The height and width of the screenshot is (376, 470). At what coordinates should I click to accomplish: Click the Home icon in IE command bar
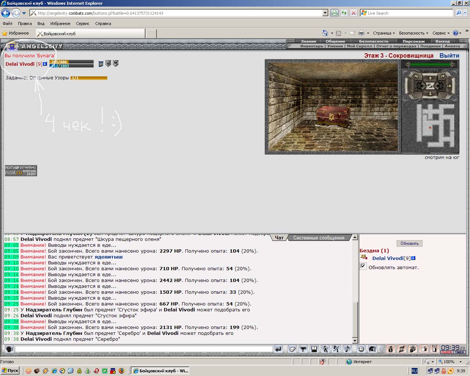click(325, 33)
